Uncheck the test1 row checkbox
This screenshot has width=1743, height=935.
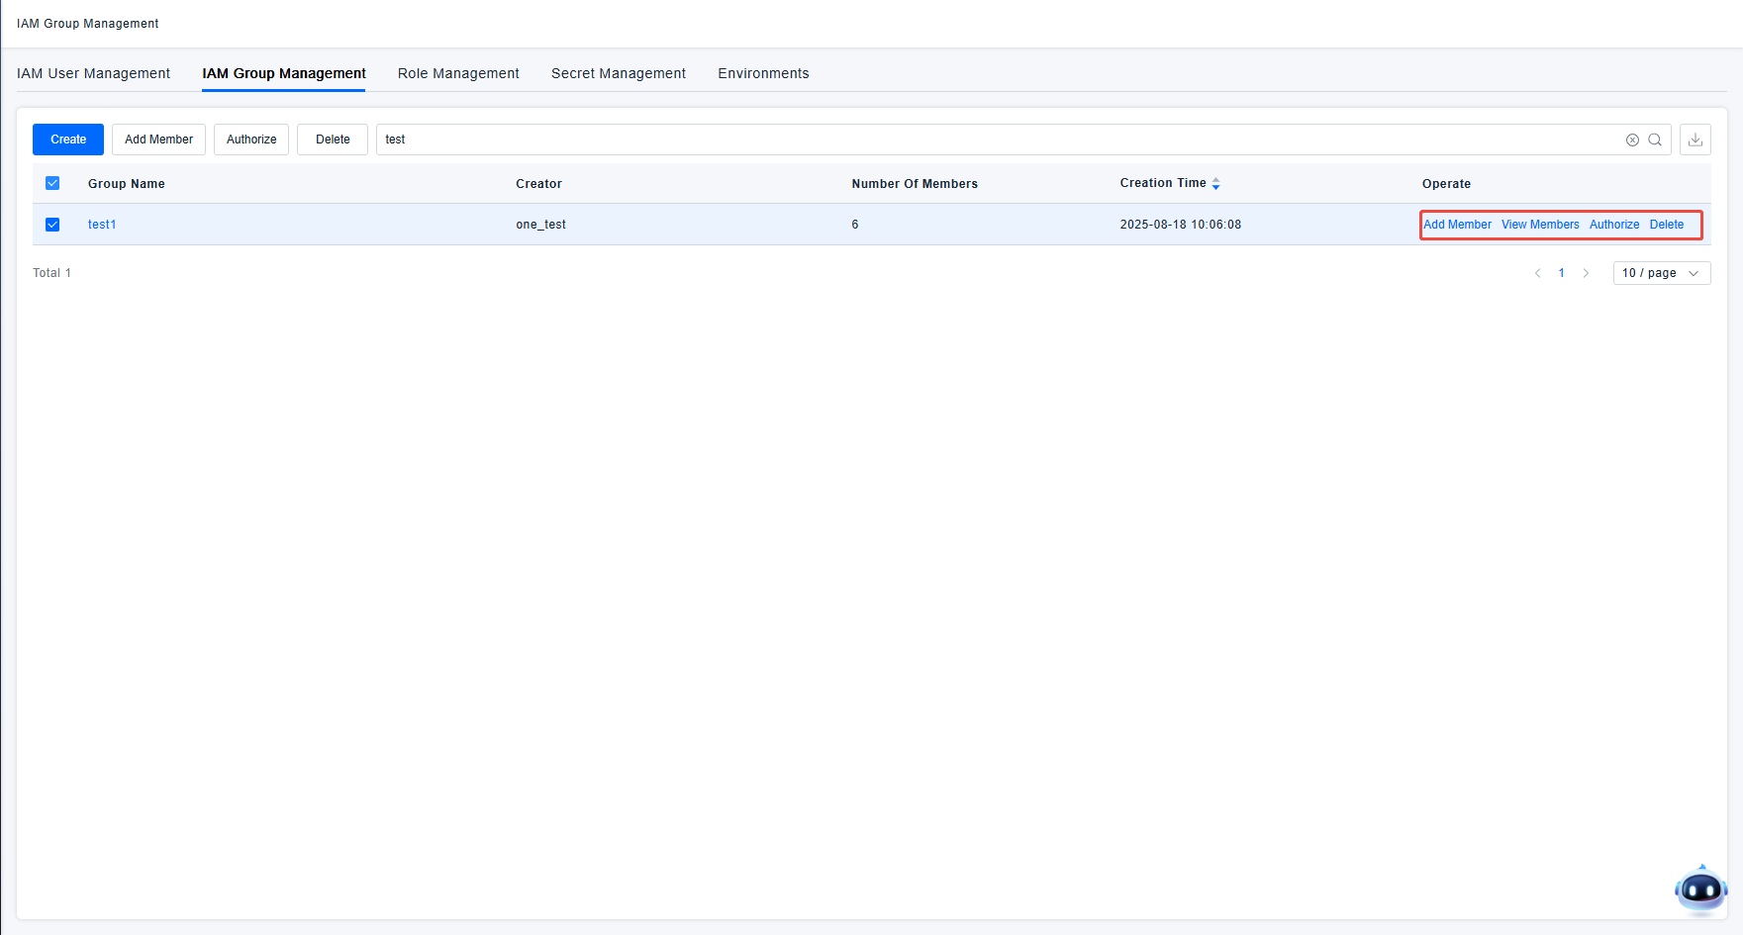pyautogui.click(x=52, y=225)
